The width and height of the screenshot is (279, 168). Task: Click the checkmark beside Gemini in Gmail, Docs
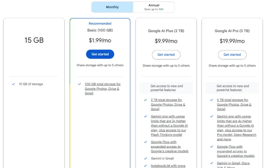(212, 163)
